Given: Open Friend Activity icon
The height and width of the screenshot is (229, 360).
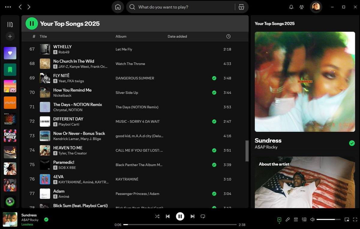Looking at the screenshot, I should pyautogui.click(x=302, y=7).
